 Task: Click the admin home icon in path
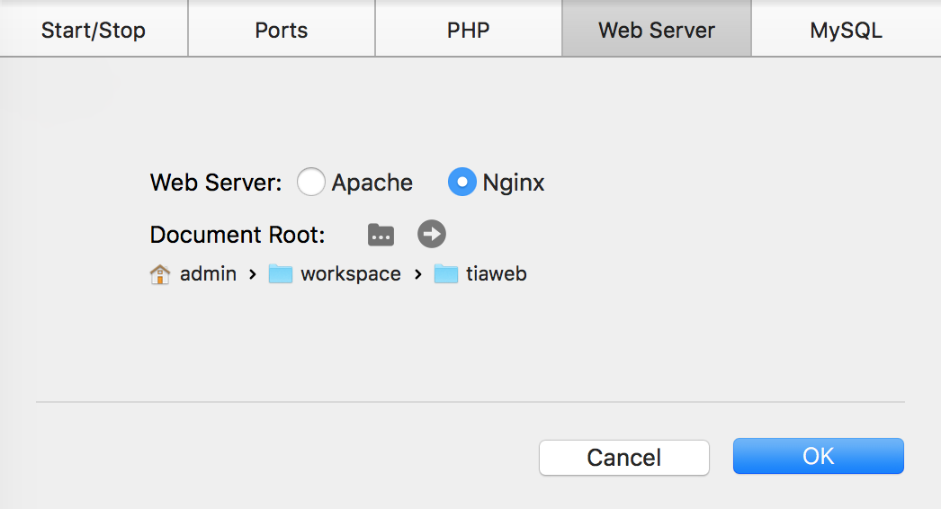coord(159,274)
